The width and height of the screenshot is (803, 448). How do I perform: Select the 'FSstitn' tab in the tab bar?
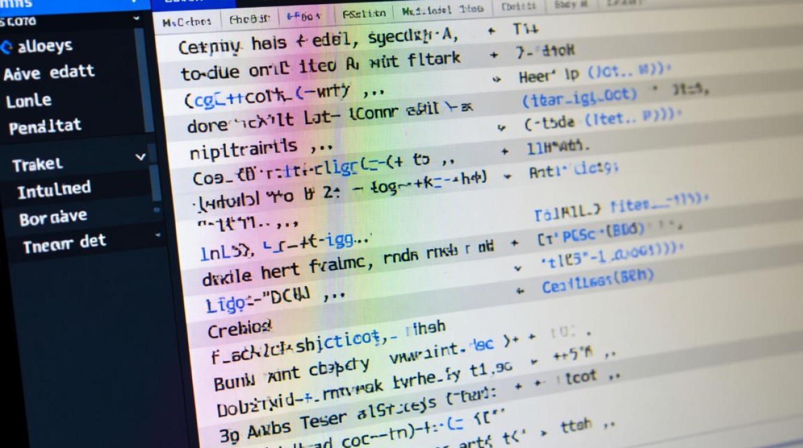click(x=366, y=14)
